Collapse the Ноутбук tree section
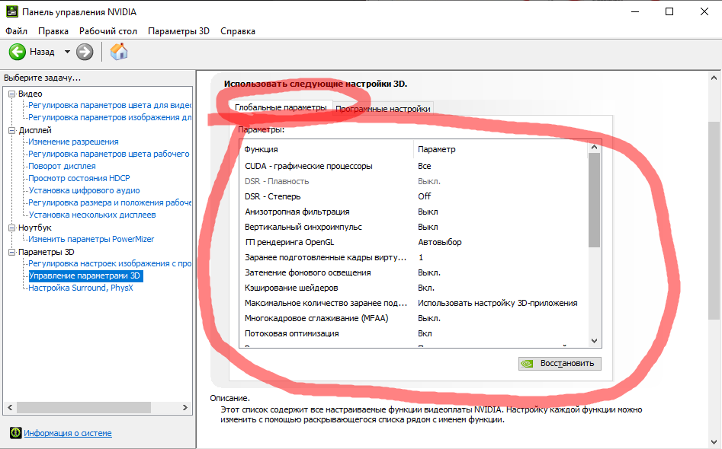The height and width of the screenshot is (449, 722). click(x=12, y=228)
